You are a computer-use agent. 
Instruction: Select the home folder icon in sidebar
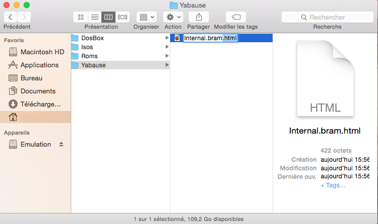[13, 117]
